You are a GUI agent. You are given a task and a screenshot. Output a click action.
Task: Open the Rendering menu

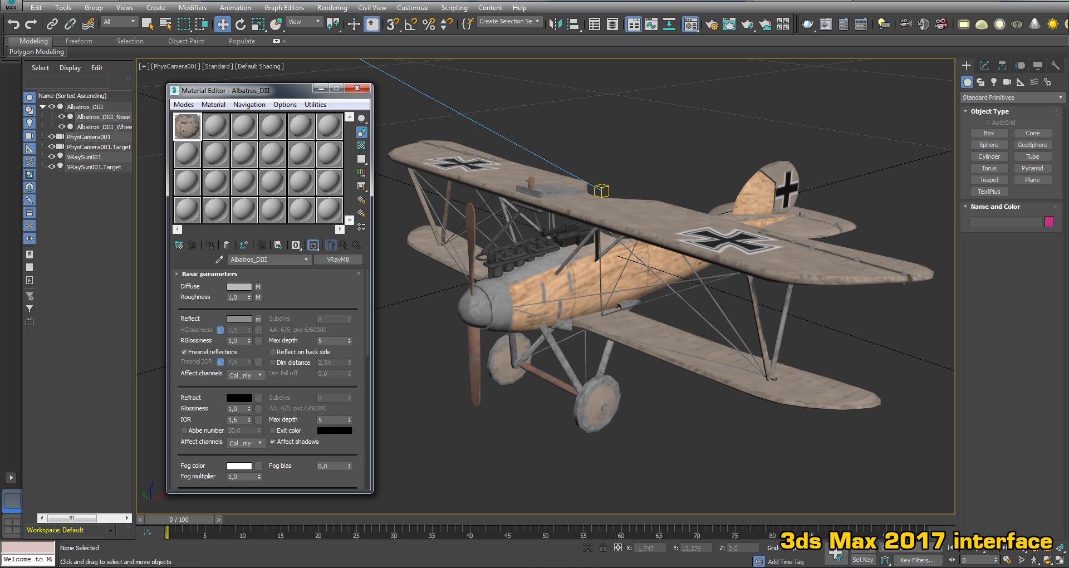tap(332, 8)
